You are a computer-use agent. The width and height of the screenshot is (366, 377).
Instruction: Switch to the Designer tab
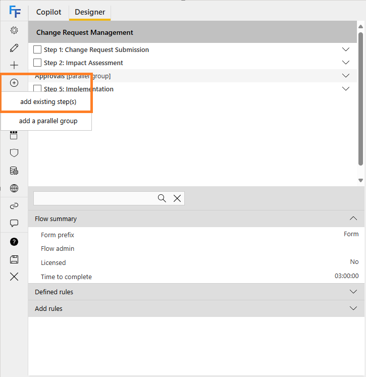point(90,12)
